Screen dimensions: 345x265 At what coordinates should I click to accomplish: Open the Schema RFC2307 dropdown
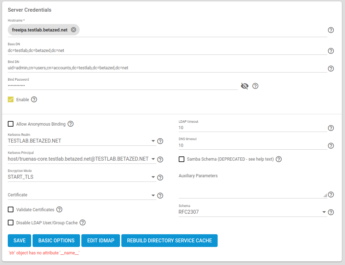(x=253, y=212)
